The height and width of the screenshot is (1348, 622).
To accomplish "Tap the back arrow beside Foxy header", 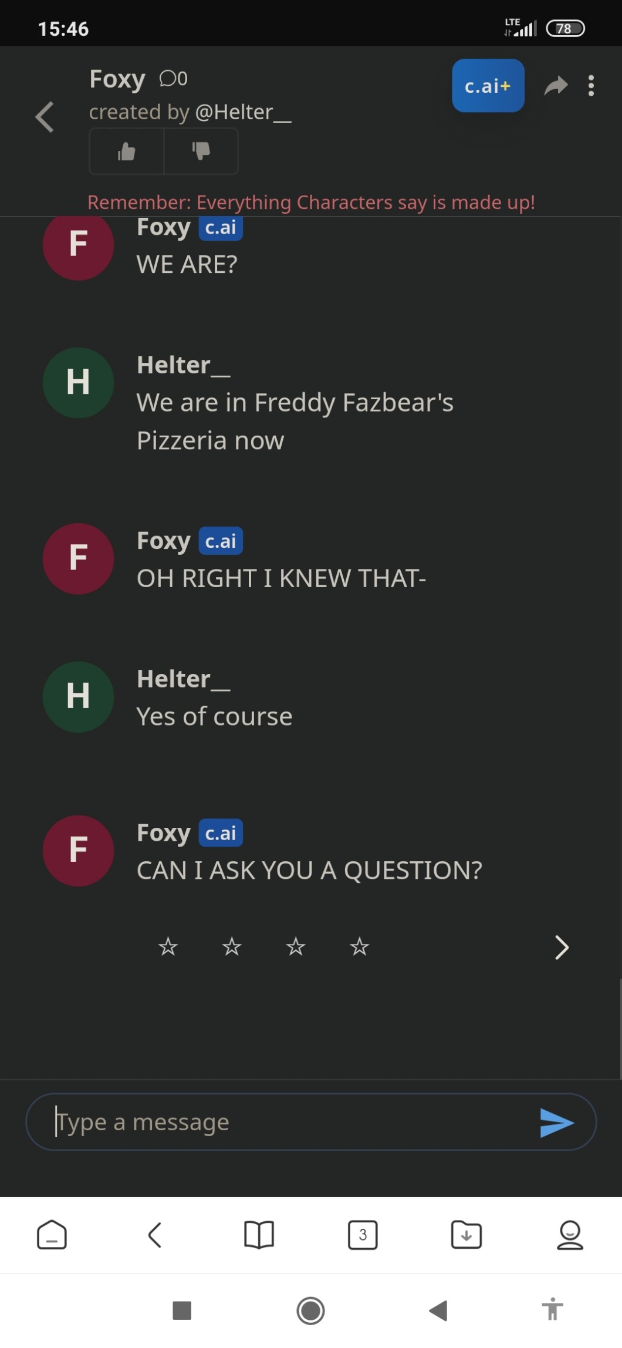I will 45,117.
